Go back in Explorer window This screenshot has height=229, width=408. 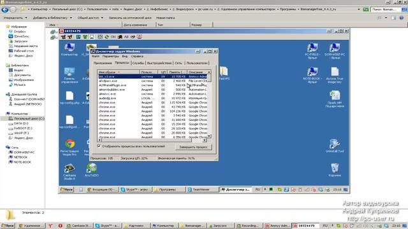(5, 10)
